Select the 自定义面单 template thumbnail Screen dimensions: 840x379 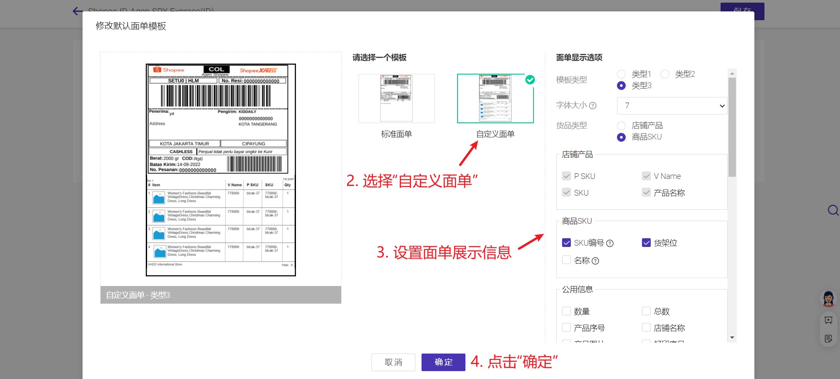[495, 98]
